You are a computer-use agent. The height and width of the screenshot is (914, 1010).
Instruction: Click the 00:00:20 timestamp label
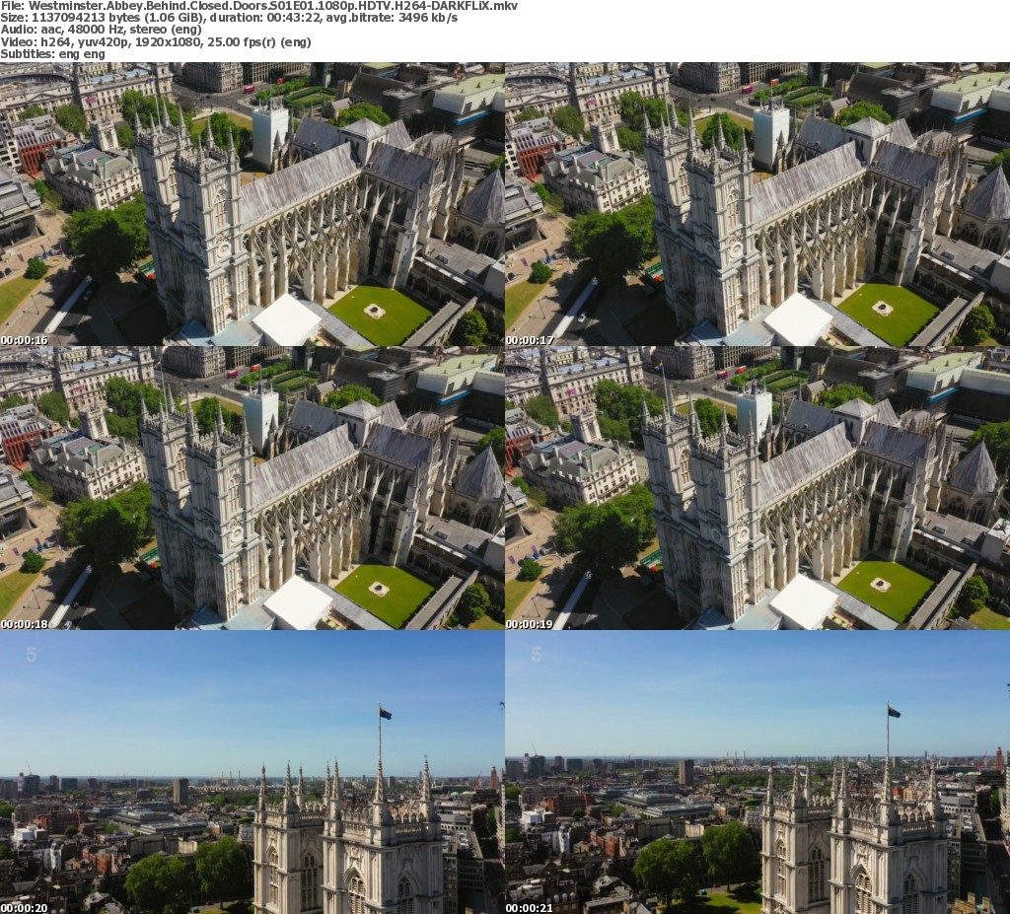(x=25, y=908)
